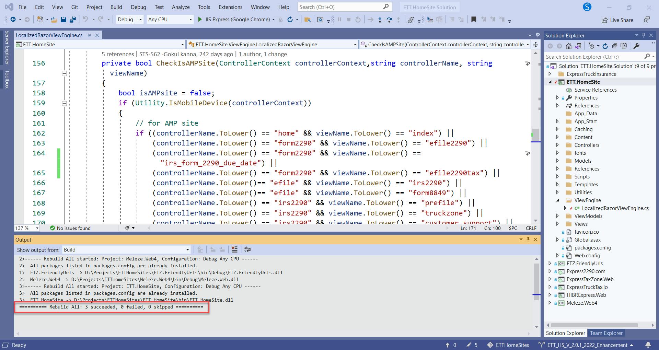This screenshot has width=659, height=350.
Task: Click the Solution Explorer horizontal scrollbar
Action: tap(594, 325)
